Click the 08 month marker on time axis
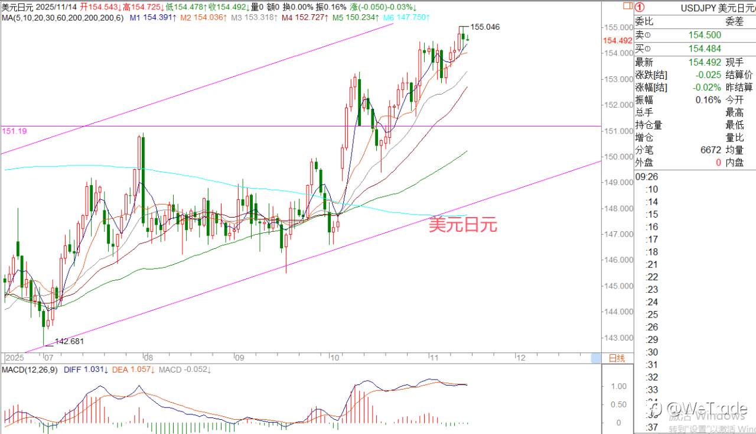This screenshot has width=756, height=434. pyautogui.click(x=149, y=358)
